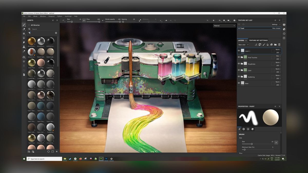
Task: Click the Add effect wand icon in Layers
Action: (x=256, y=45)
